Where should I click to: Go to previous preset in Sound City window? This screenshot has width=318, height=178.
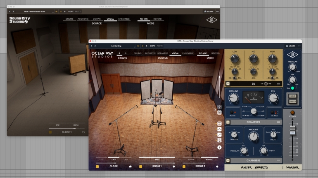[x=10, y=12]
